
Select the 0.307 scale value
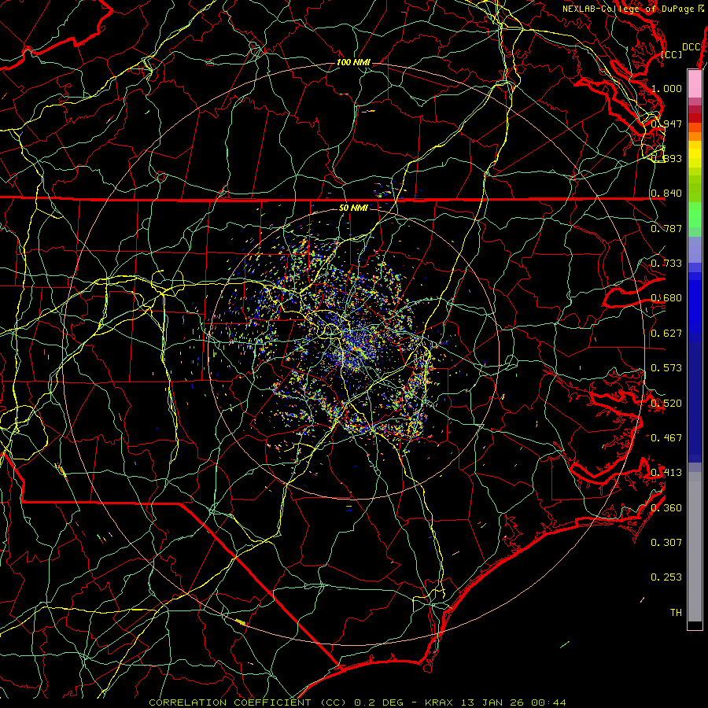(x=666, y=543)
